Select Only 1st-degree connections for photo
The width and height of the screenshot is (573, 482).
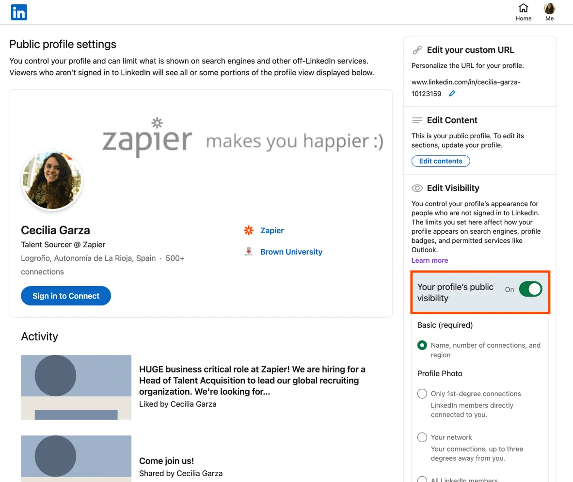coord(422,394)
